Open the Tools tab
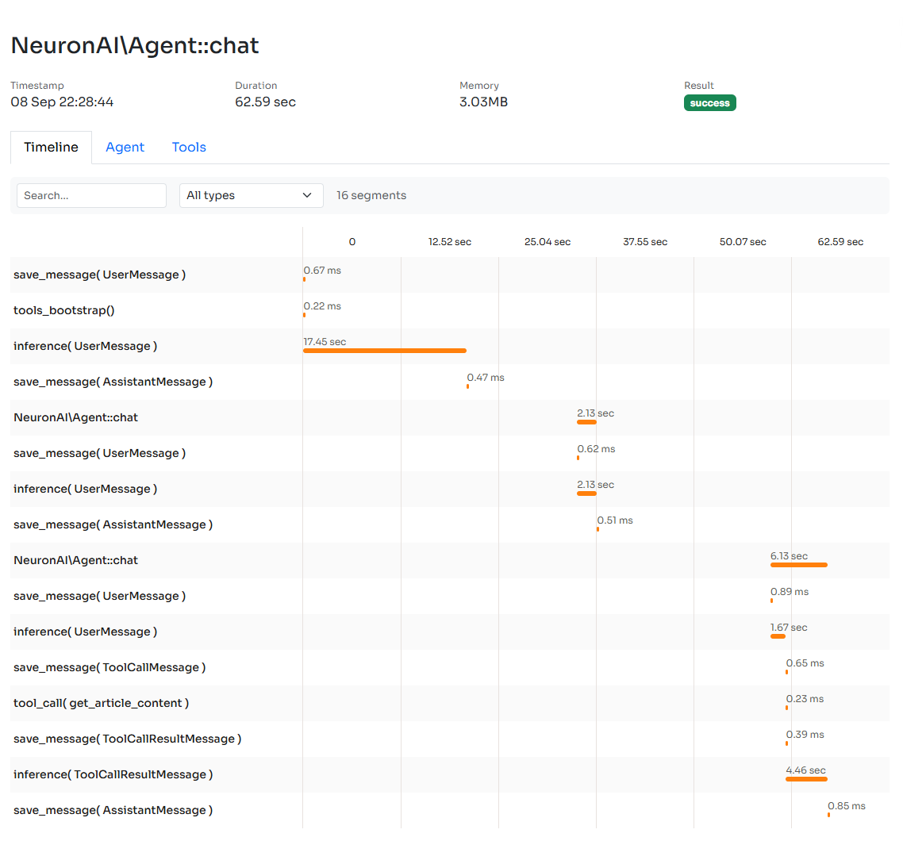Viewport: 903px width, 841px height. [188, 147]
